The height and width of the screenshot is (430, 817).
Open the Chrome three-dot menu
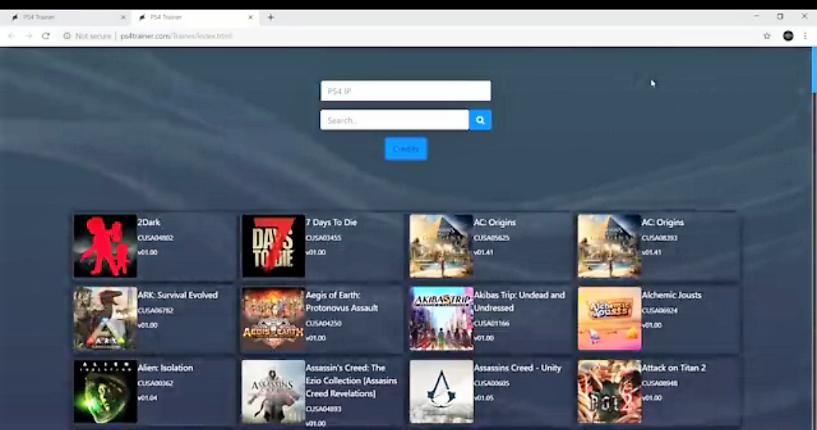pos(806,36)
